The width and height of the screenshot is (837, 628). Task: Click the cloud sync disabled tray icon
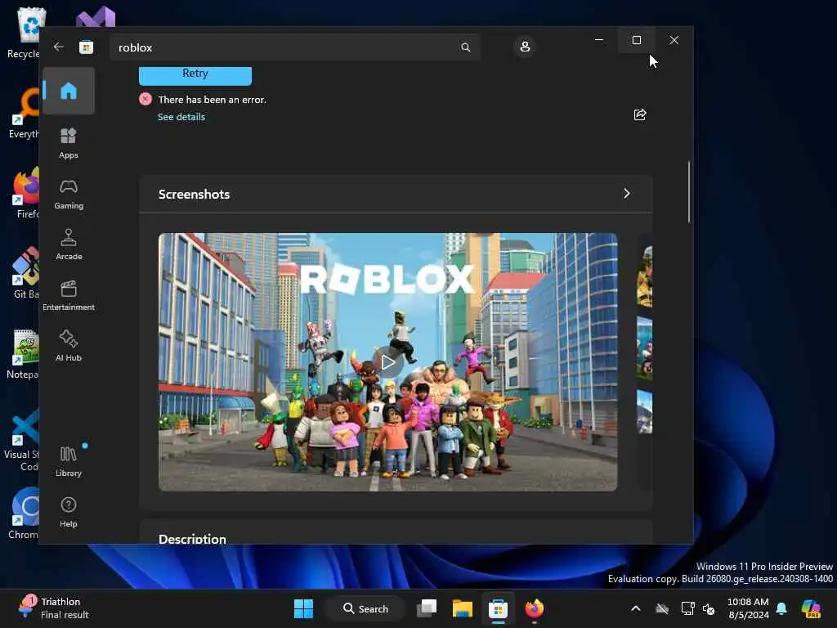coord(662,608)
